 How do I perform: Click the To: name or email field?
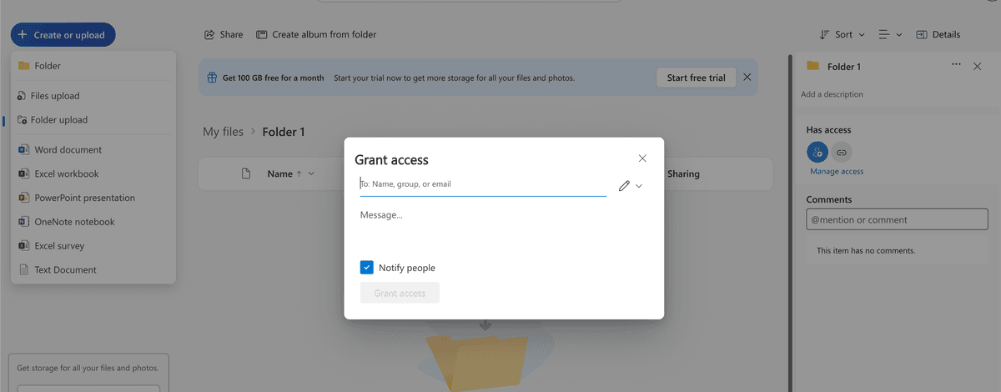tap(483, 184)
